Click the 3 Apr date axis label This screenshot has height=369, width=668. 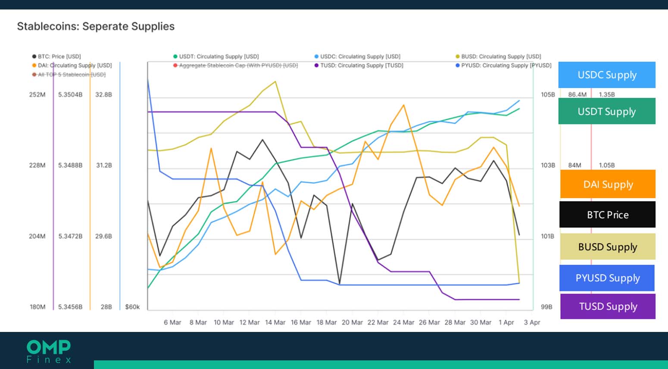(x=532, y=322)
